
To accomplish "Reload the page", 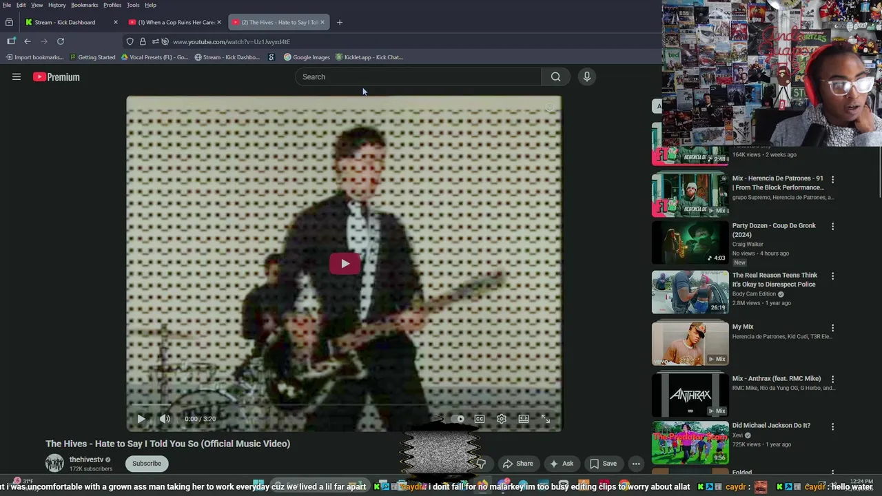I will (x=61, y=41).
